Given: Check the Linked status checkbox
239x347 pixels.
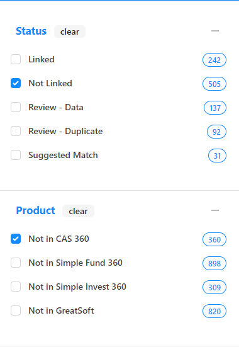Looking at the screenshot, I should pyautogui.click(x=16, y=59).
